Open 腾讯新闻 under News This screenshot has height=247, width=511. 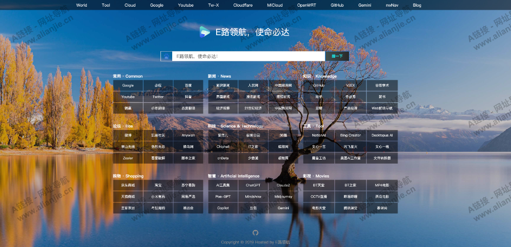[x=253, y=97]
